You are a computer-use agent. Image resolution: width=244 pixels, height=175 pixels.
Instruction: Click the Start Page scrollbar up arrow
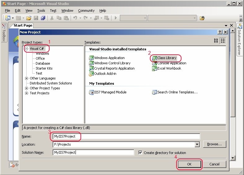click(233, 31)
